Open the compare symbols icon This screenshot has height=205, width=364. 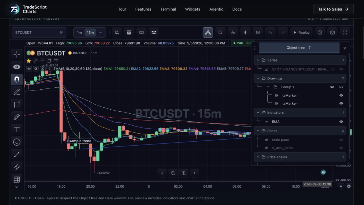117,33
